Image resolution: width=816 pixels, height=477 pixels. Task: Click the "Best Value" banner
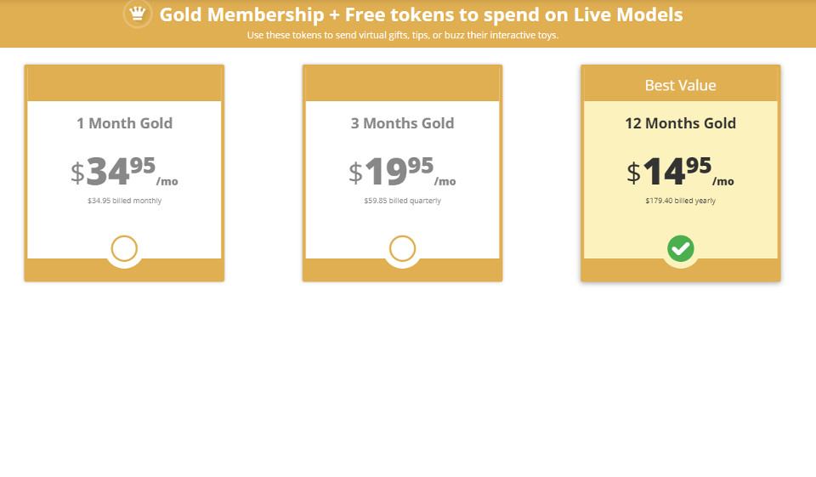pos(680,85)
